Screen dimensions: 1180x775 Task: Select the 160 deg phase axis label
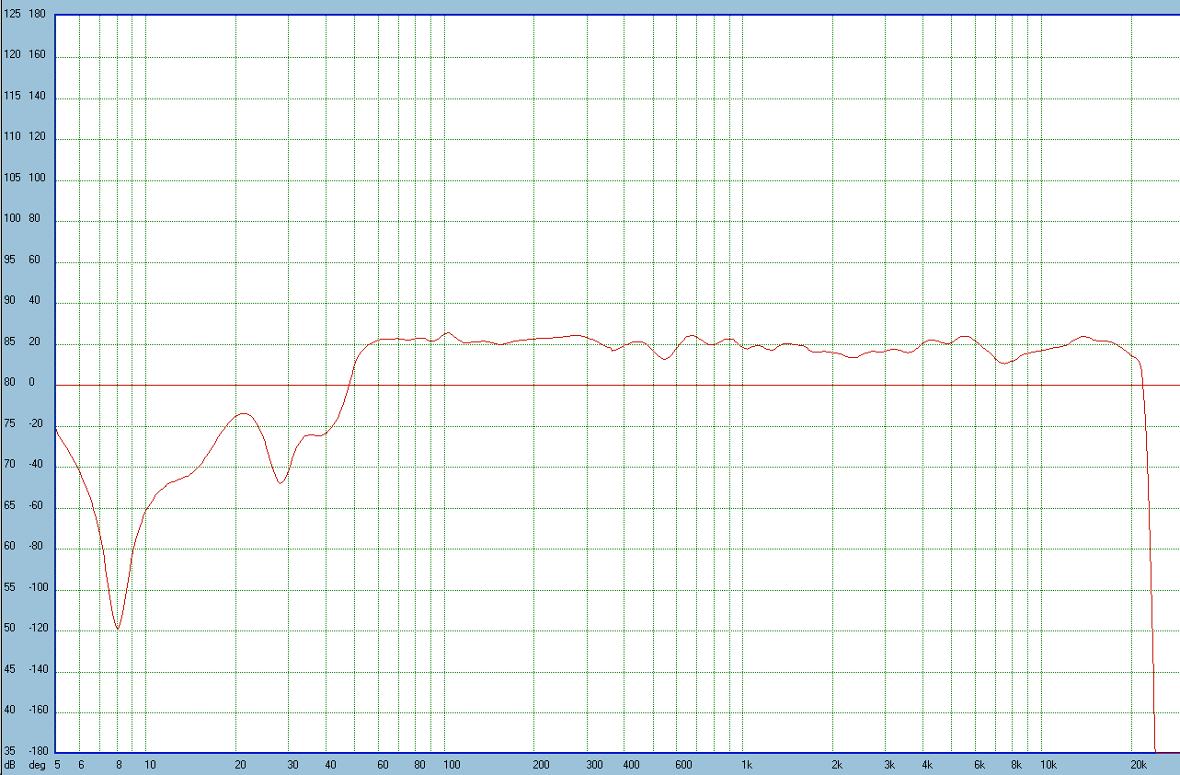click(x=37, y=55)
